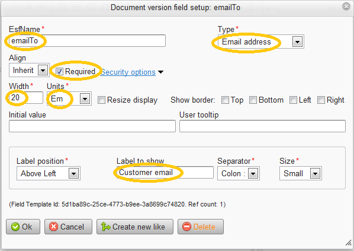Click the Field Template Id text
Image resolution: width=354 pixels, height=251 pixels.
[x=117, y=204]
